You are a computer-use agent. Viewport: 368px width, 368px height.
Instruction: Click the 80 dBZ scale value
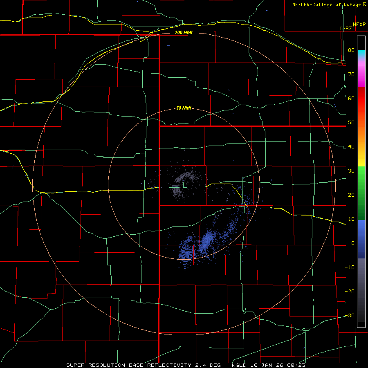(x=351, y=50)
